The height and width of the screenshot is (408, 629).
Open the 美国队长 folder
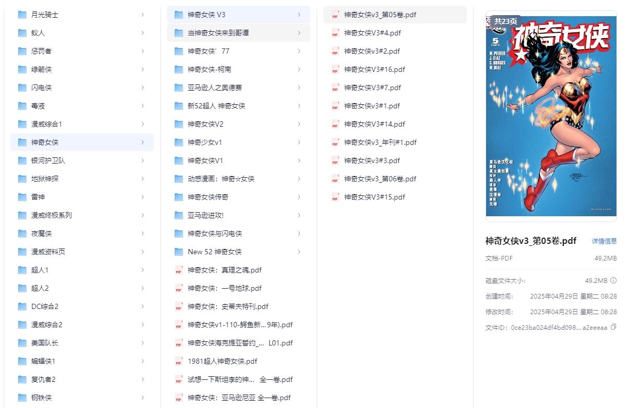click(x=82, y=343)
